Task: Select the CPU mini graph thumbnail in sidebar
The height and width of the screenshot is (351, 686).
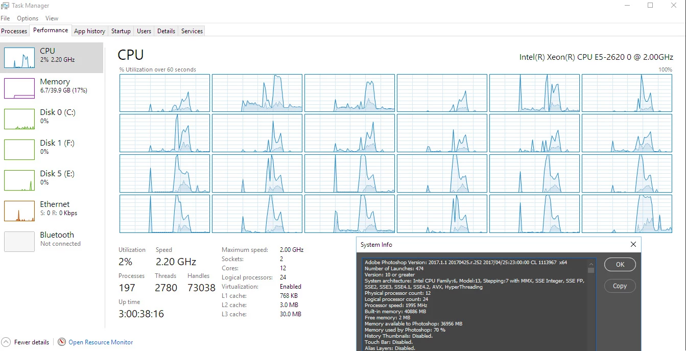Action: 19,58
